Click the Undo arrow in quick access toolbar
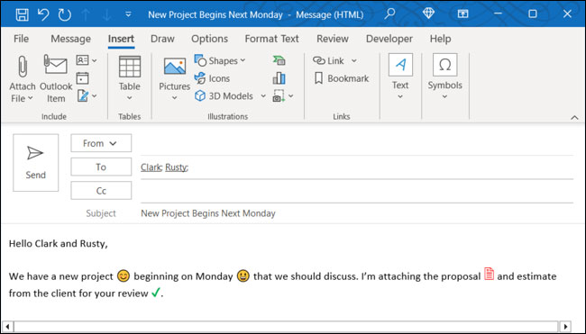 point(43,14)
